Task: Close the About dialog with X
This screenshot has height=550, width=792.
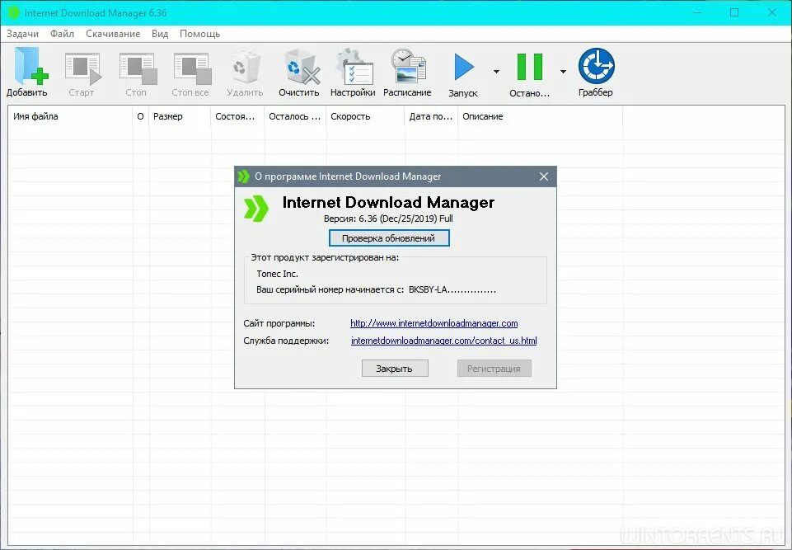Action: tap(543, 176)
